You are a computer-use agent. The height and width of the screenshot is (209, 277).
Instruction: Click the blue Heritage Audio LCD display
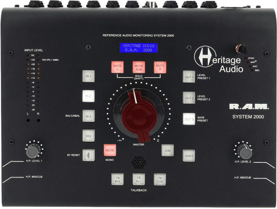(138, 48)
